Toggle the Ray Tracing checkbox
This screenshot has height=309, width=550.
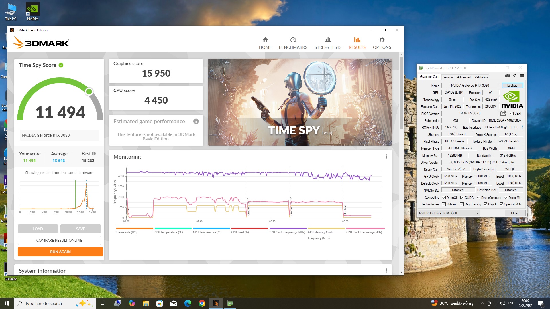462,204
